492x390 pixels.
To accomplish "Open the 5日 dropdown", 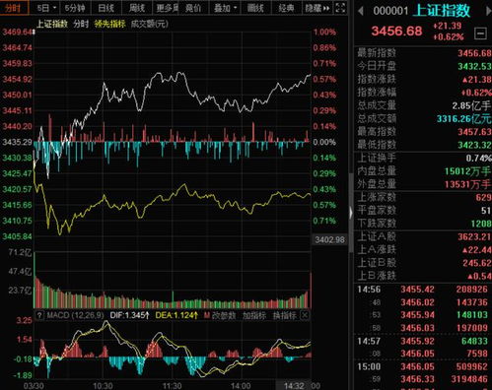I will coord(46,8).
